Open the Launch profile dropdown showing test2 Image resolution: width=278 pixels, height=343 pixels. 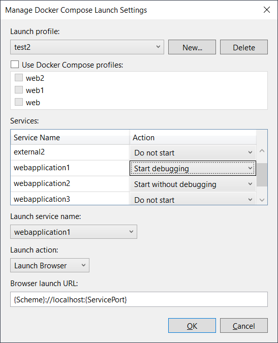87,47
